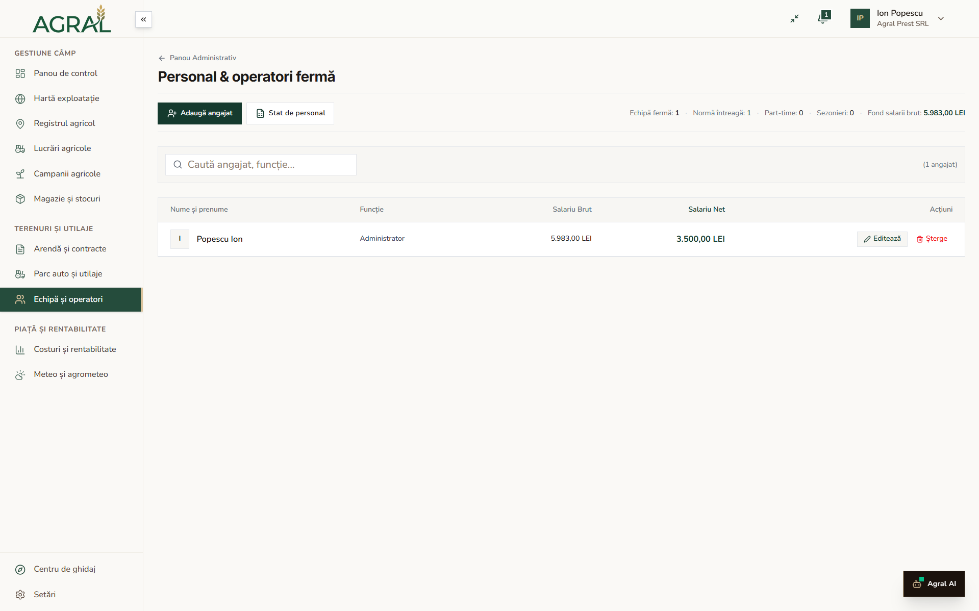Click the Arendă și contracte document icon
This screenshot has height=611, width=979.
(20, 249)
